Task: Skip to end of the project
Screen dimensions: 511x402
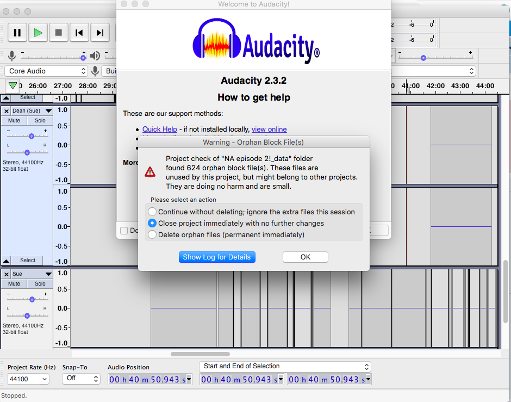Action: (99, 33)
